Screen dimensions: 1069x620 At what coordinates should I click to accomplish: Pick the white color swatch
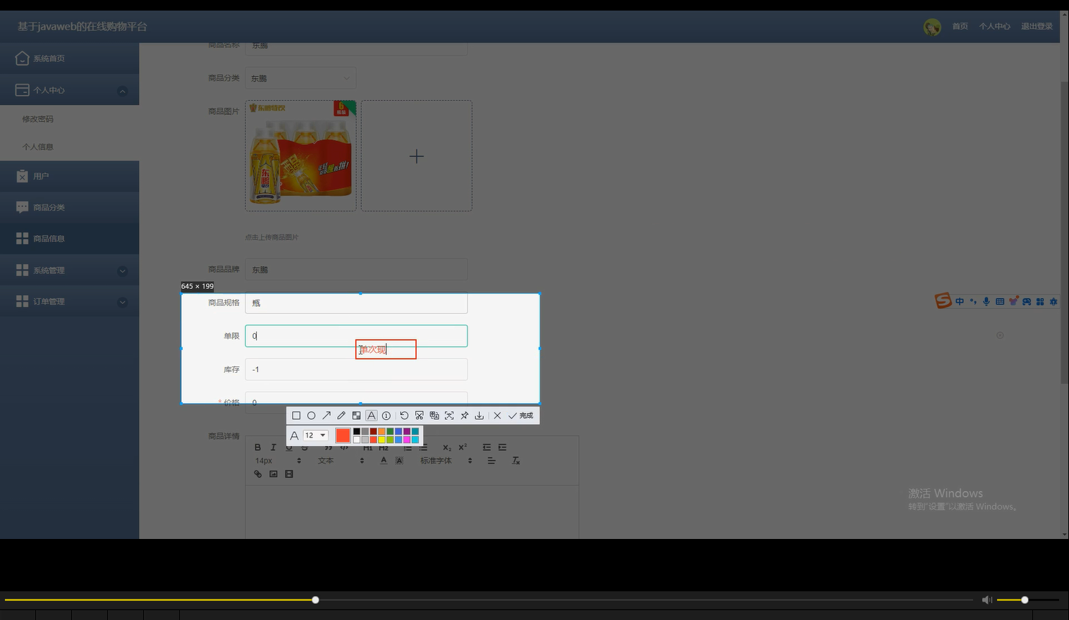click(357, 440)
